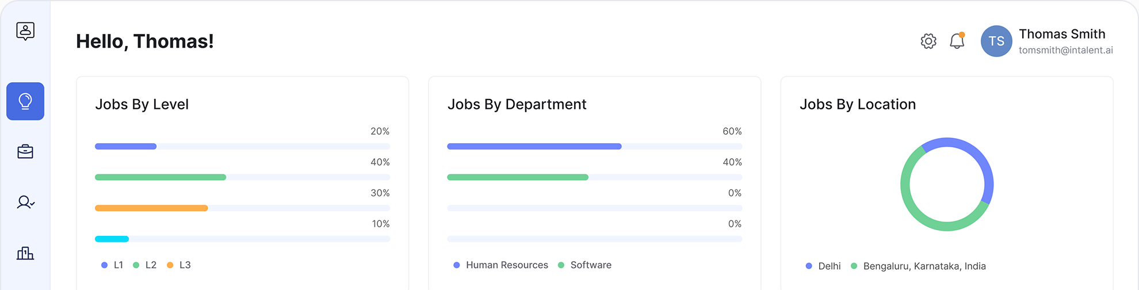
Task: Toggle the L2 legend item
Action: tap(145, 265)
